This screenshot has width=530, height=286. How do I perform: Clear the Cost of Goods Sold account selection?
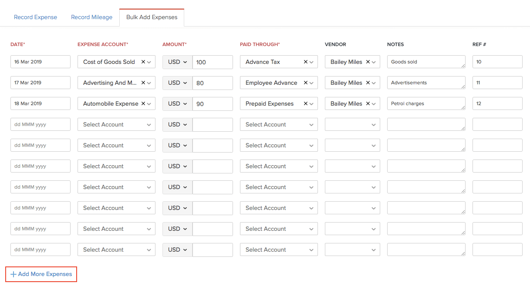pos(142,62)
